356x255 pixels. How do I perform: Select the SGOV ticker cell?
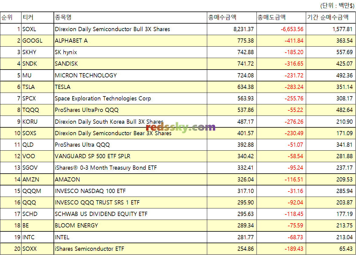(x=38, y=168)
